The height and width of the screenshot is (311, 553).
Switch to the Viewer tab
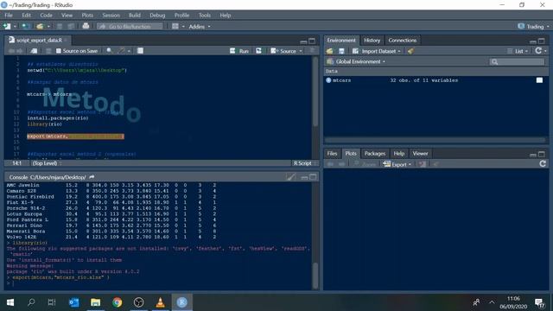(x=420, y=154)
